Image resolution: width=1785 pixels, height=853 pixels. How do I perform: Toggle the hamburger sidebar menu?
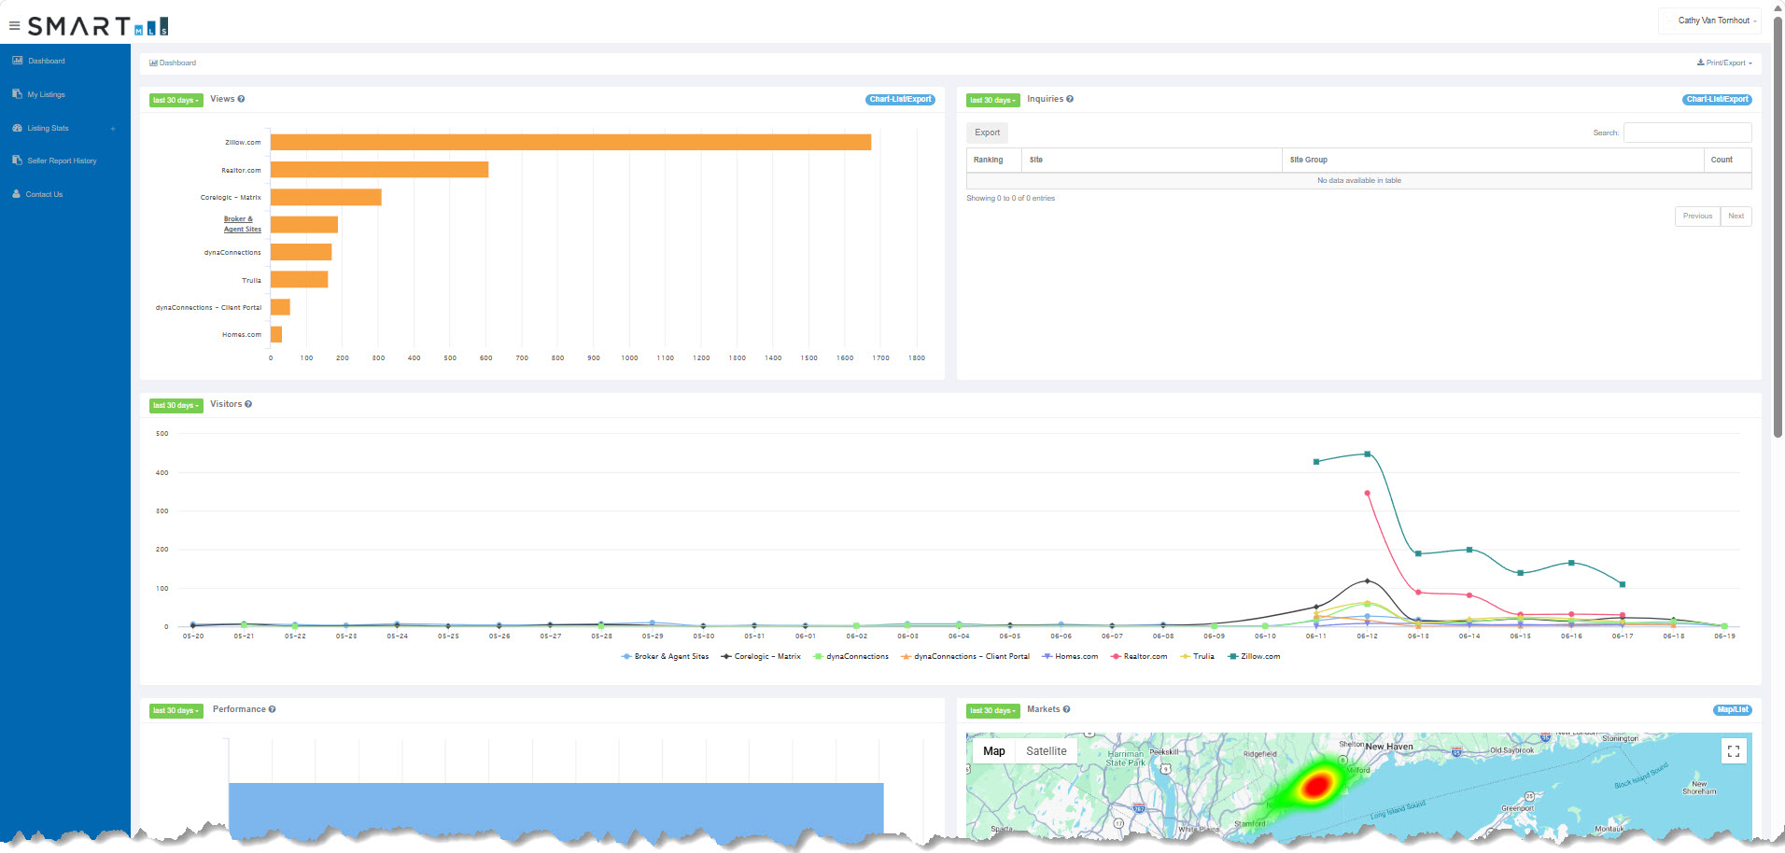point(14,26)
